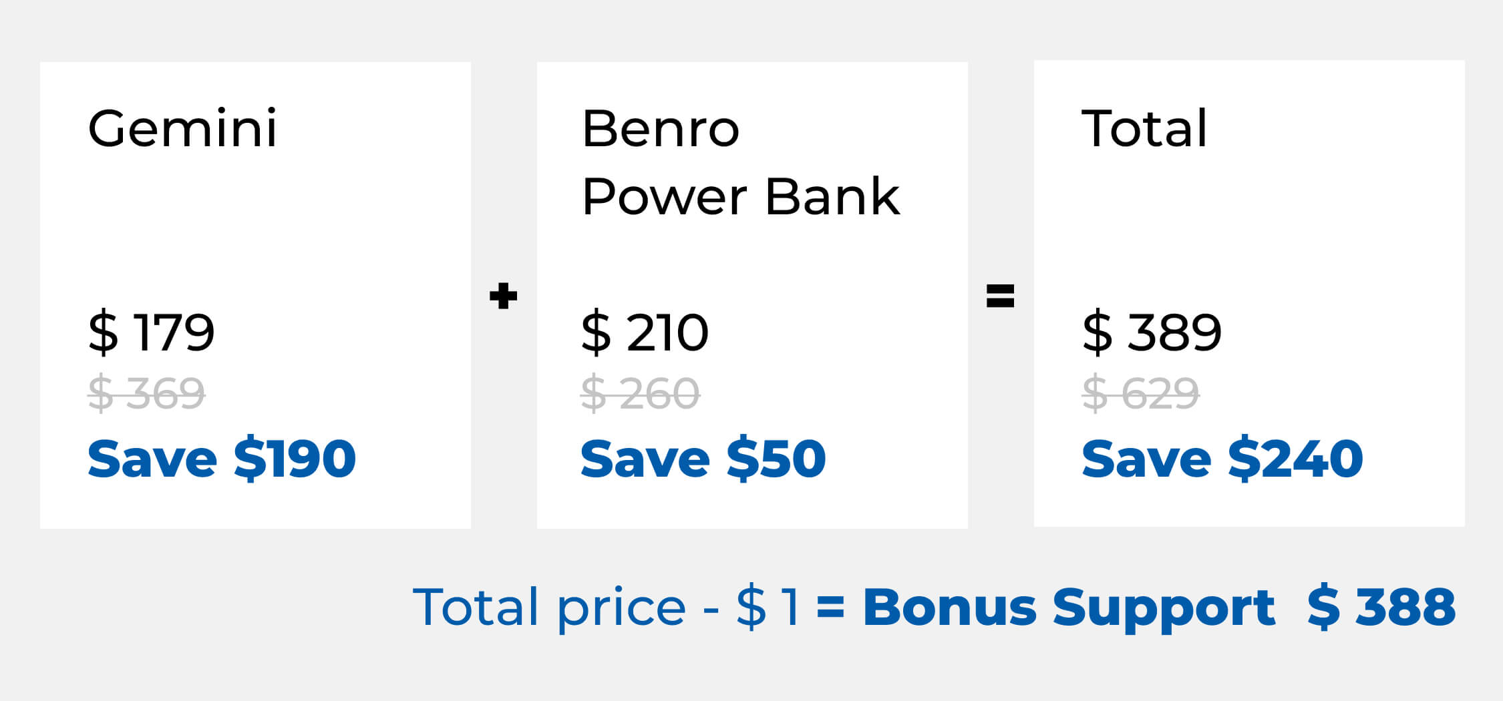
Task: Click the crossed-out $ 369 price
Action: point(147,393)
